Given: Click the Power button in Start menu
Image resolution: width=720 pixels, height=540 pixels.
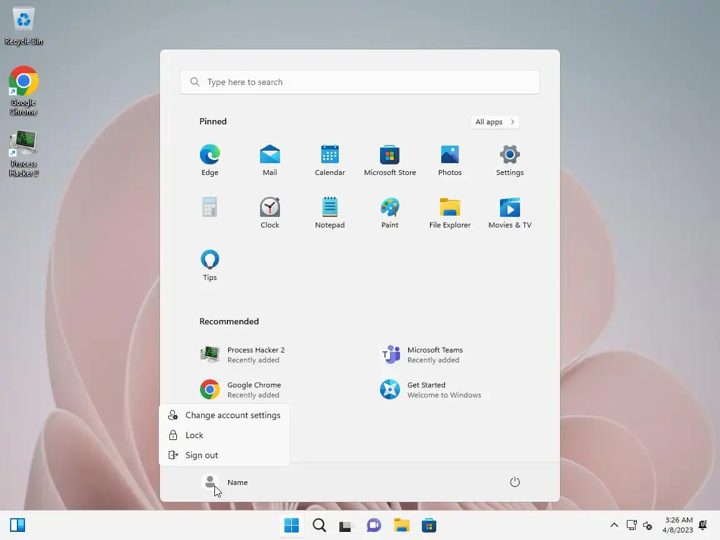Looking at the screenshot, I should click(x=515, y=482).
